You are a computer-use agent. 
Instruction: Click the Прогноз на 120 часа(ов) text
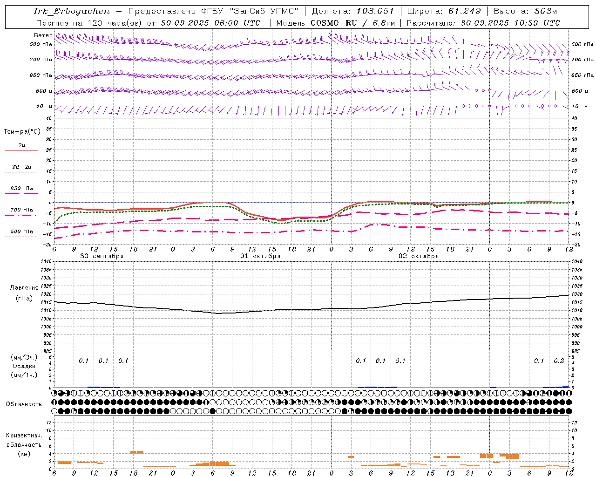(90, 23)
